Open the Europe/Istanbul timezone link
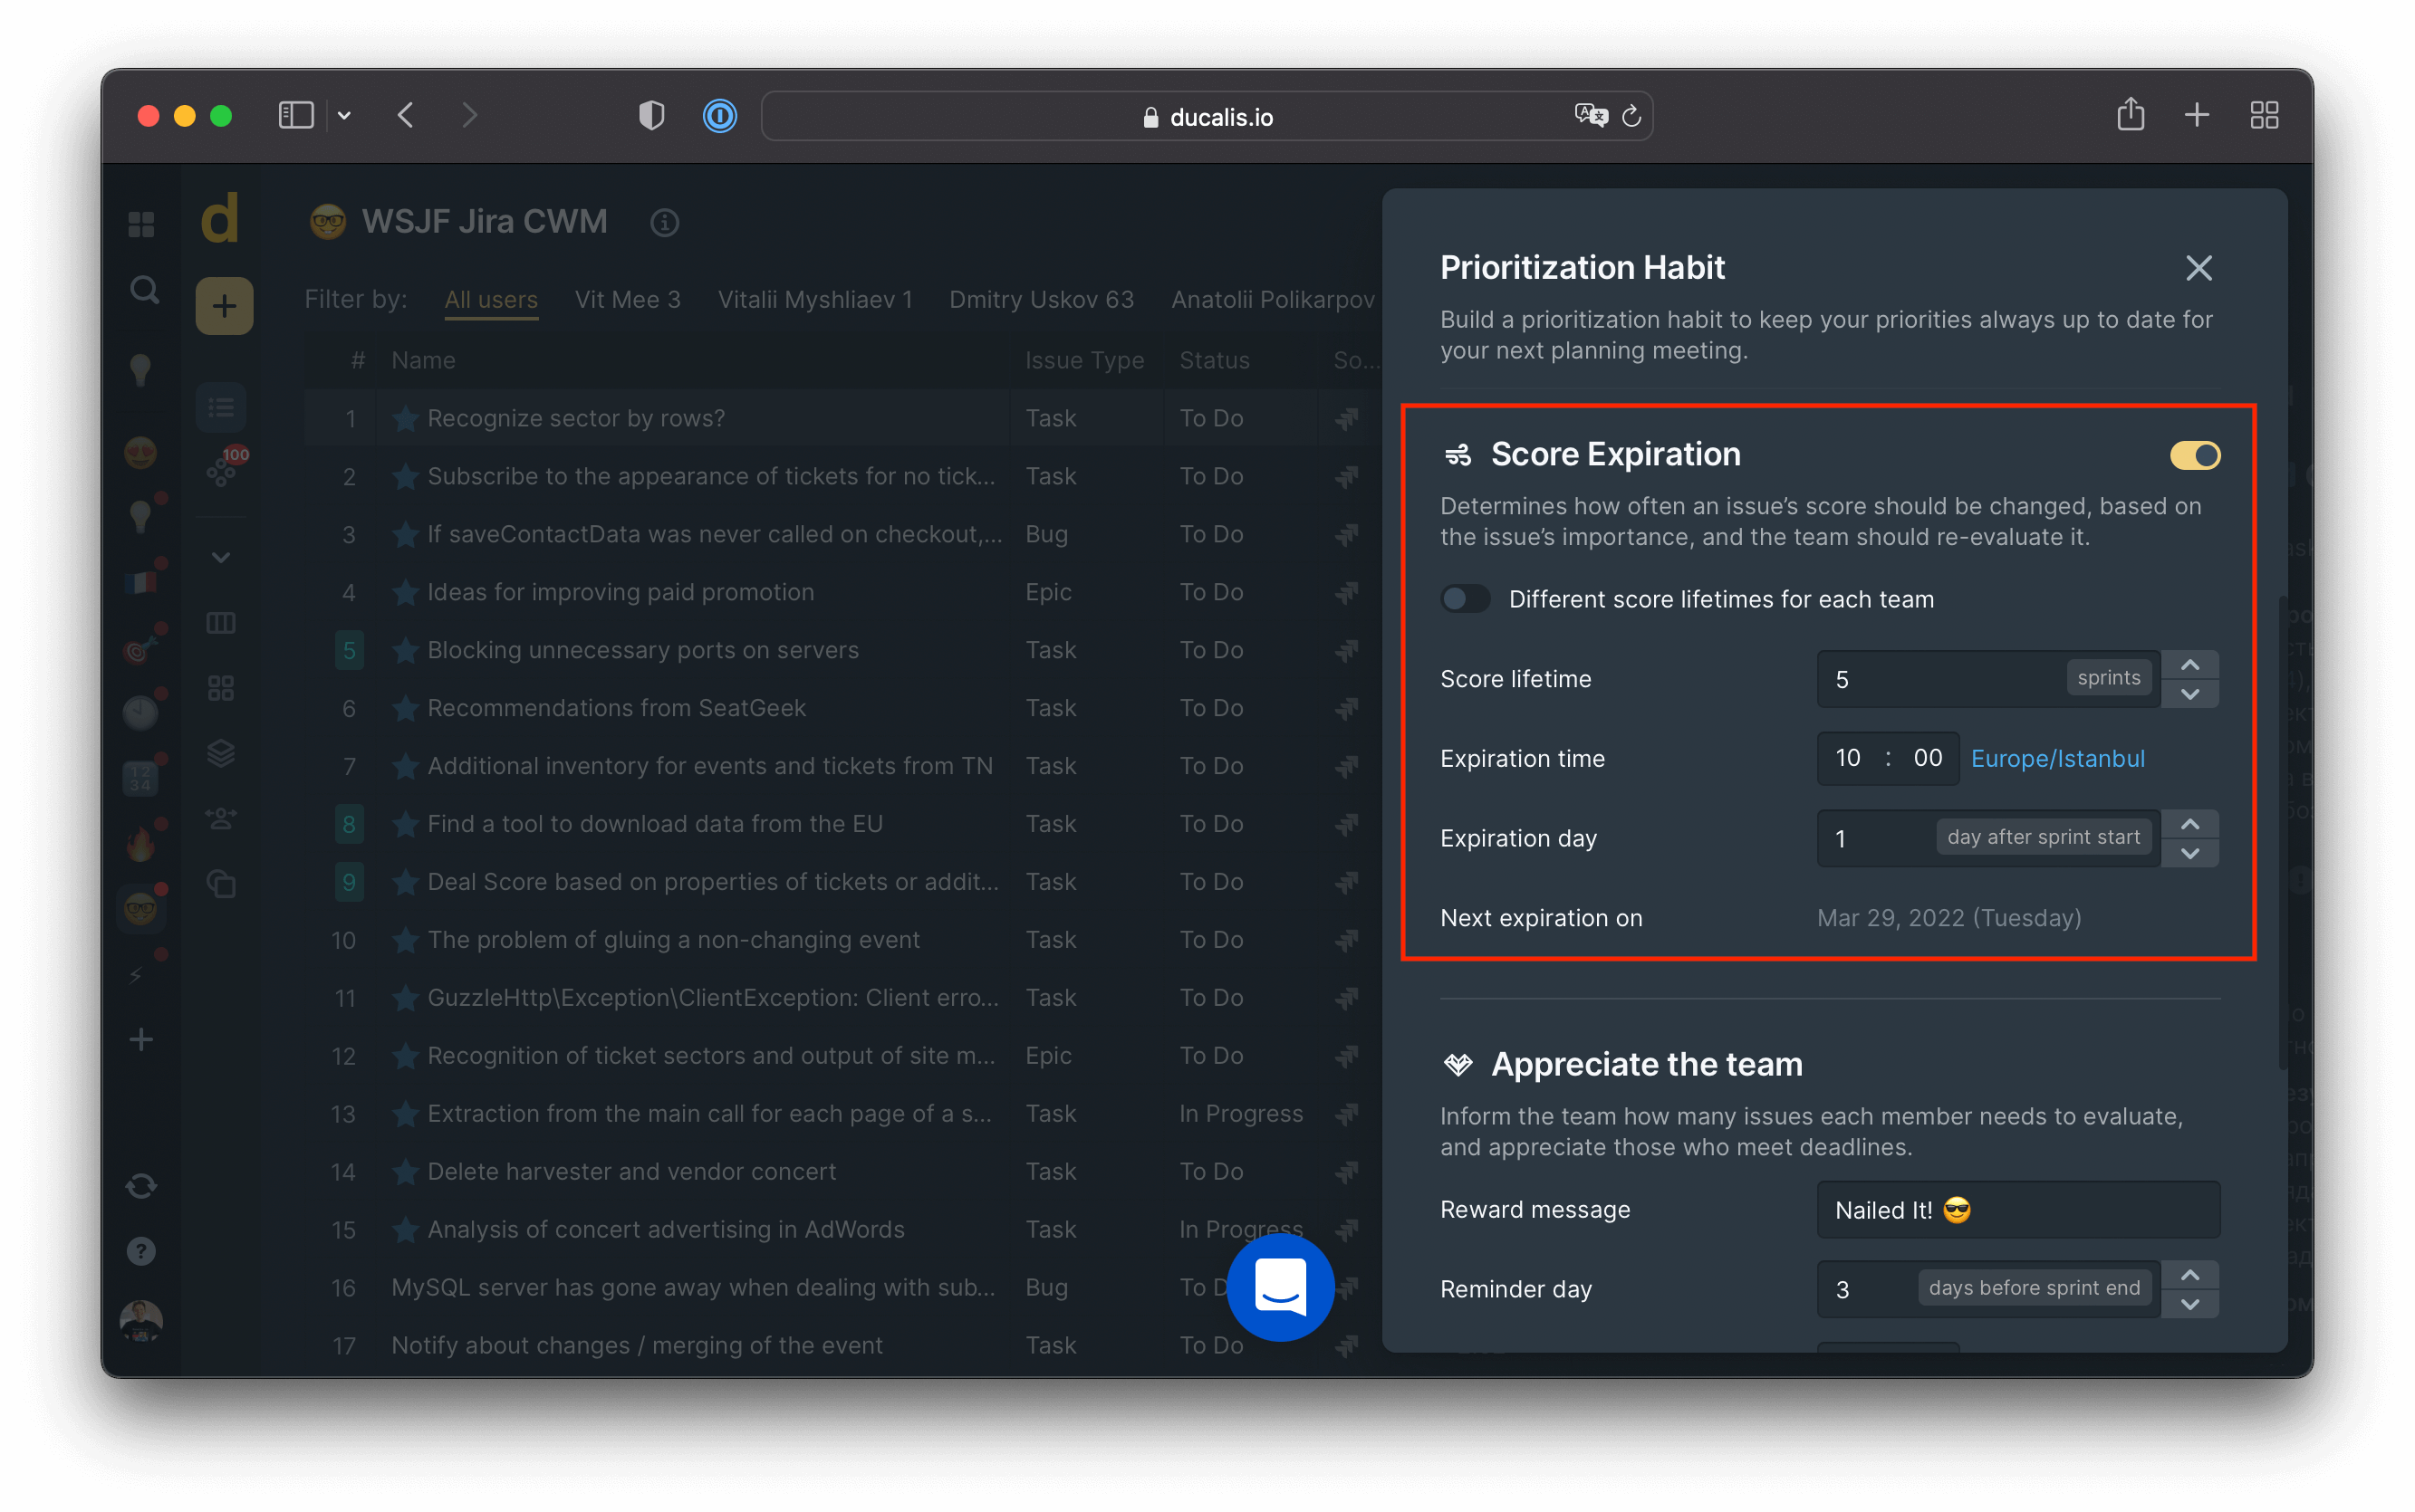This screenshot has height=1512, width=2415. [x=2057, y=758]
